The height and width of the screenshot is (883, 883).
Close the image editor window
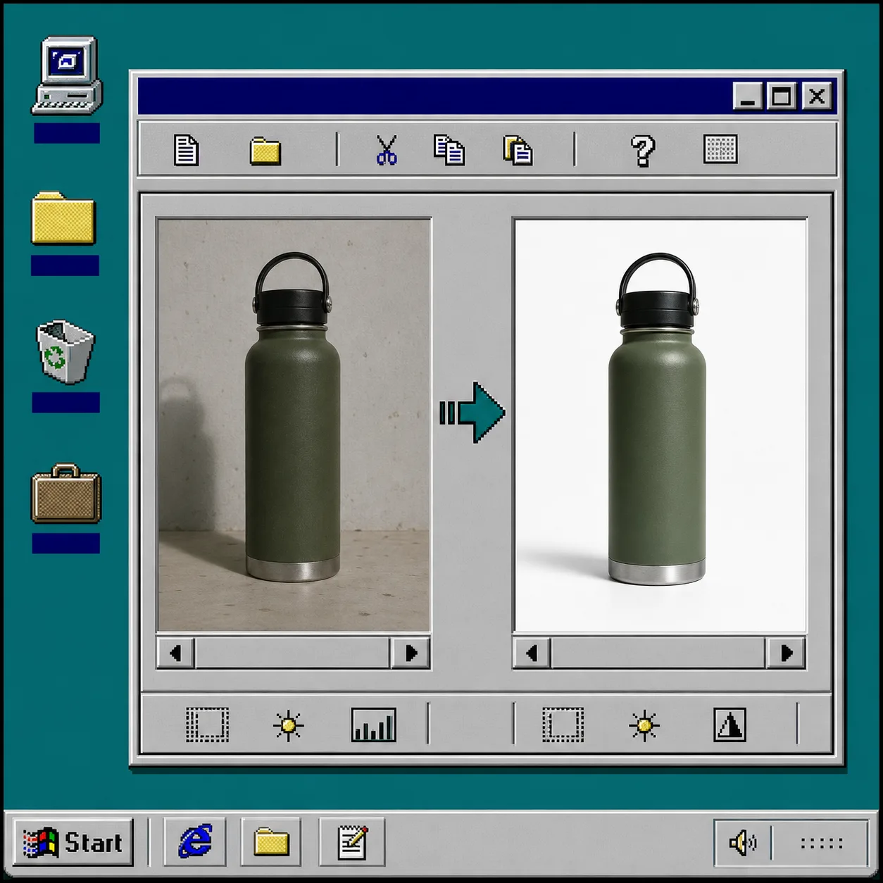click(x=817, y=96)
